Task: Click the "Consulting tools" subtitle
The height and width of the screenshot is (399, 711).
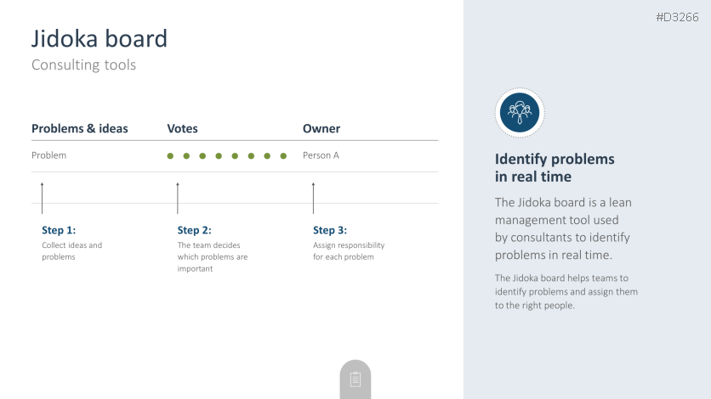Action: pos(83,65)
